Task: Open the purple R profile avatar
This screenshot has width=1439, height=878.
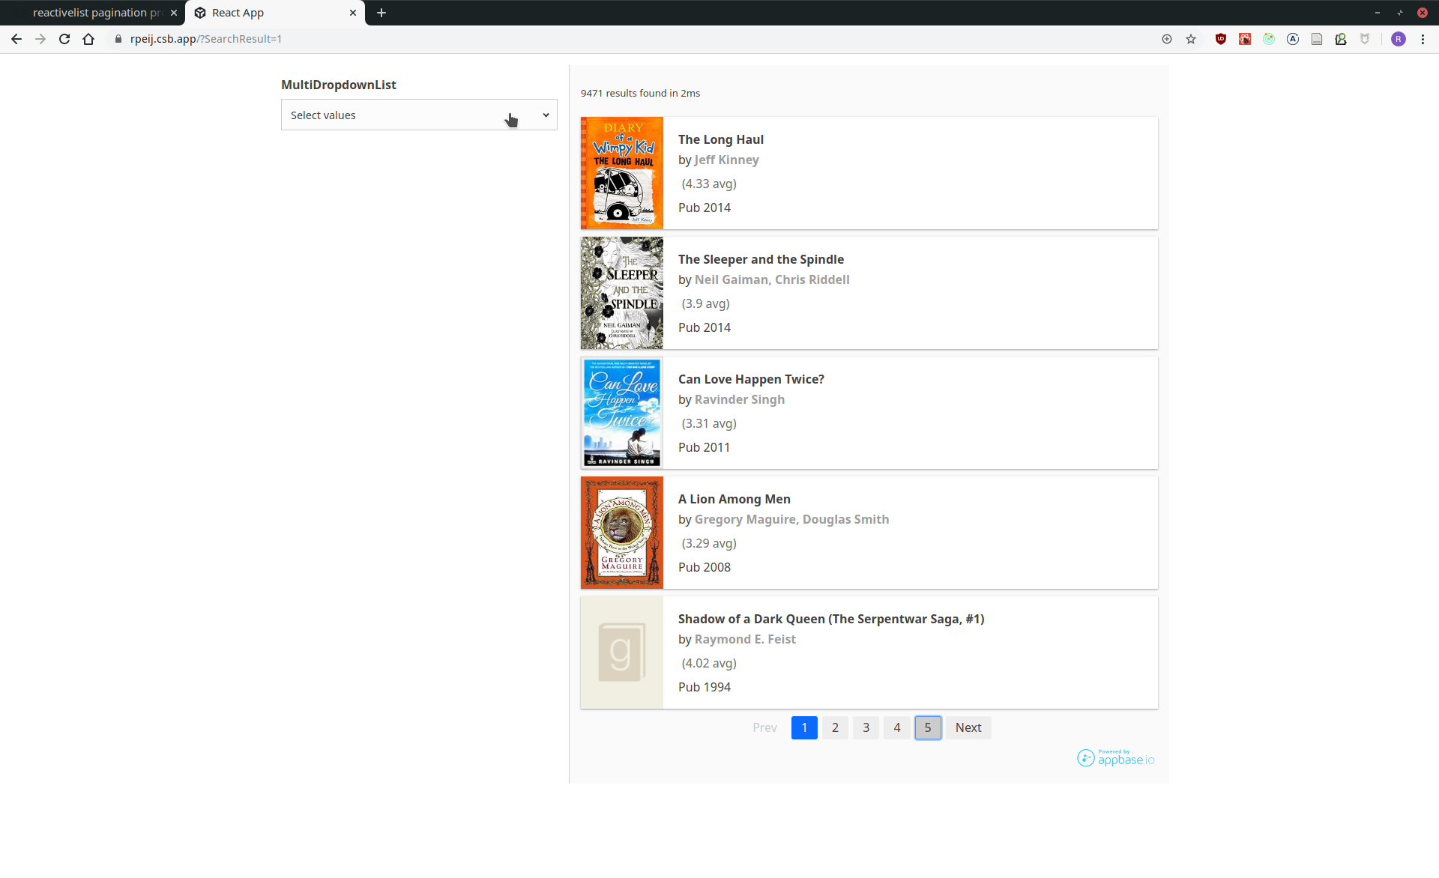Action: pos(1399,39)
